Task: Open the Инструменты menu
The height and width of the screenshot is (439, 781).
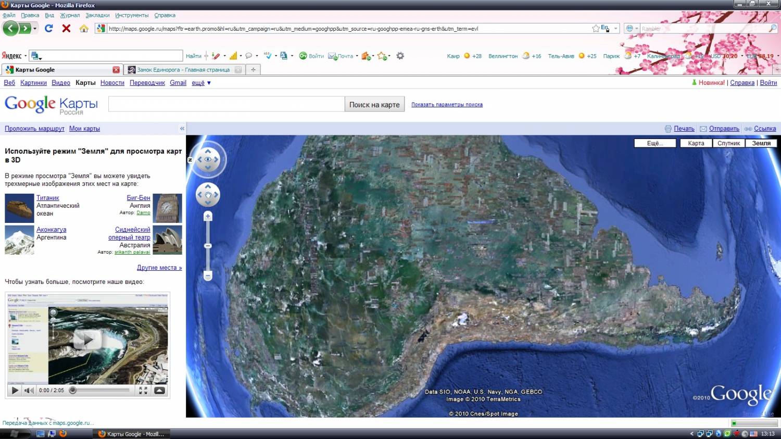Action: click(x=132, y=15)
